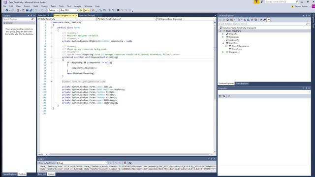Expand the Windows Form Designer generated code region
This screenshot has width=315, height=177.
[x=52, y=82]
